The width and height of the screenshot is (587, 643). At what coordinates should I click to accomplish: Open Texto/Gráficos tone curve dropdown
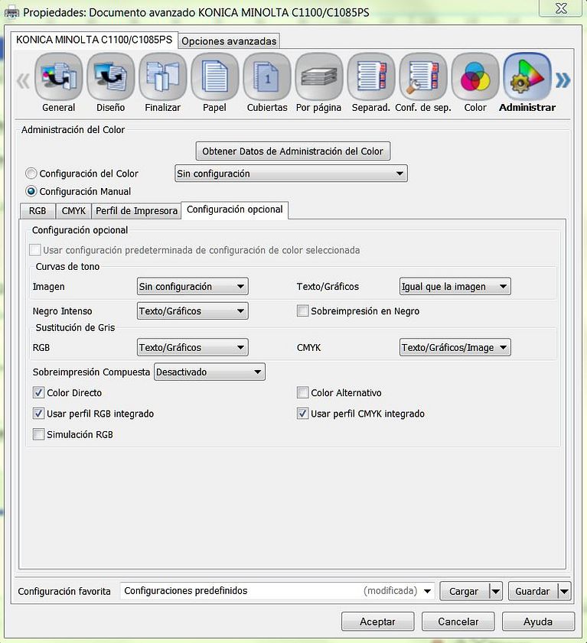pyautogui.click(x=455, y=286)
